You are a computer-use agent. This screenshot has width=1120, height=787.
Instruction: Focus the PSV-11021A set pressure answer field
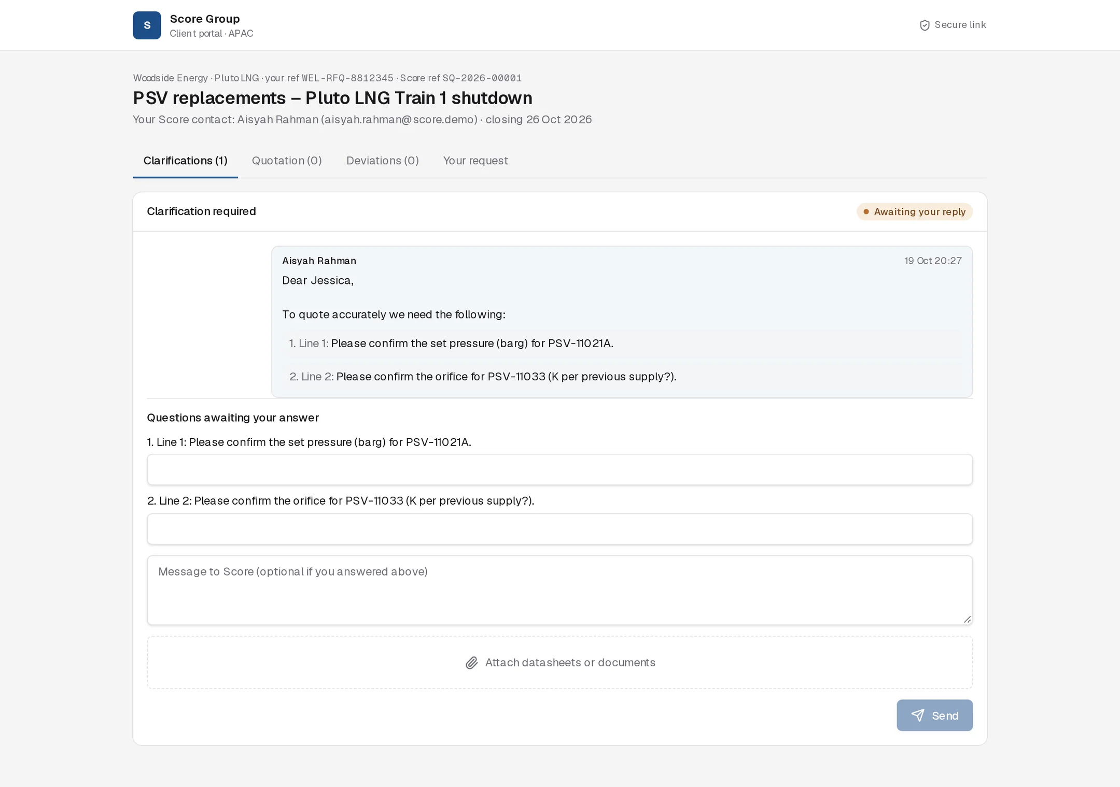(559, 470)
